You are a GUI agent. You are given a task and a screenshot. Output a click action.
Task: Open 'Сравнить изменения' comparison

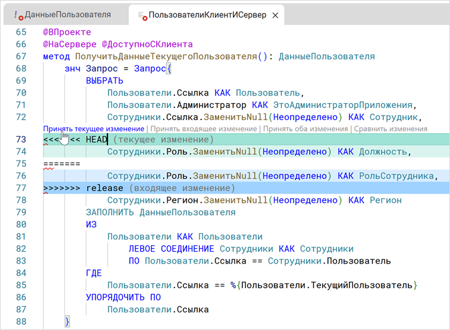coord(391,129)
